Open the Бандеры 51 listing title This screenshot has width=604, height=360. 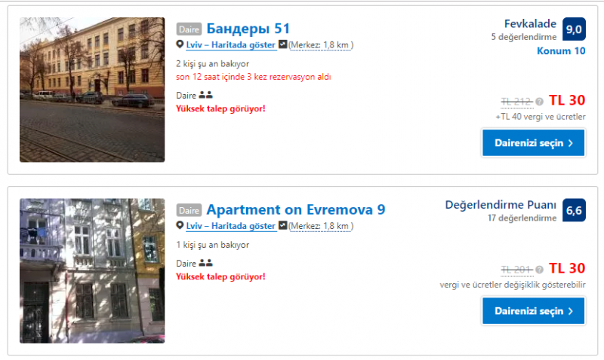[248, 29]
